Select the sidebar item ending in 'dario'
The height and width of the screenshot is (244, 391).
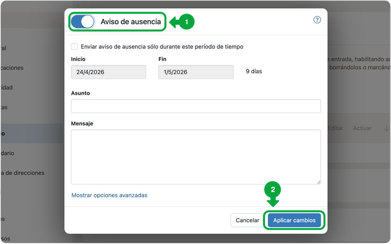coord(7,153)
